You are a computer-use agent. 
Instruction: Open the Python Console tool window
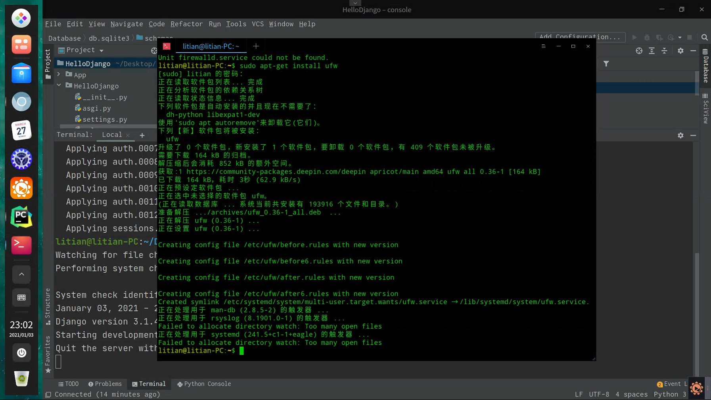pyautogui.click(x=204, y=384)
